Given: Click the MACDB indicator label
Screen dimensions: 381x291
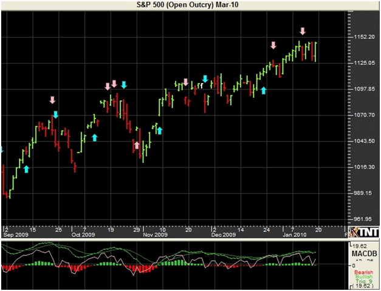Looking at the screenshot, I should click(x=365, y=254).
